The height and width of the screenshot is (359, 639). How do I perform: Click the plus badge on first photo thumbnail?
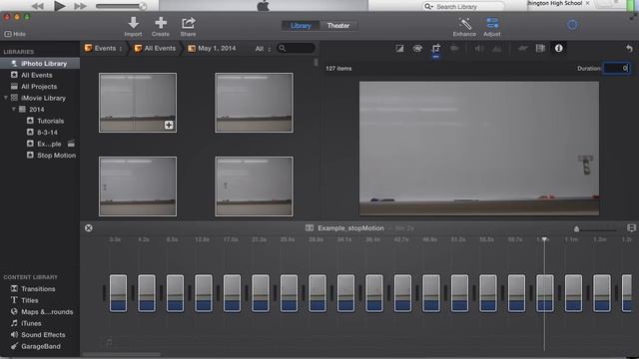[169, 125]
